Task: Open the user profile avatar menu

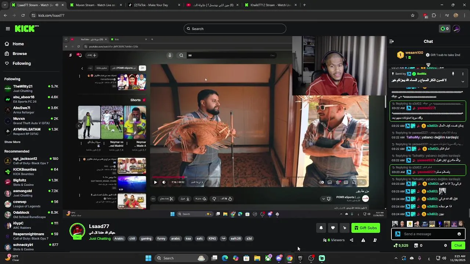Action: pyautogui.click(x=456, y=29)
